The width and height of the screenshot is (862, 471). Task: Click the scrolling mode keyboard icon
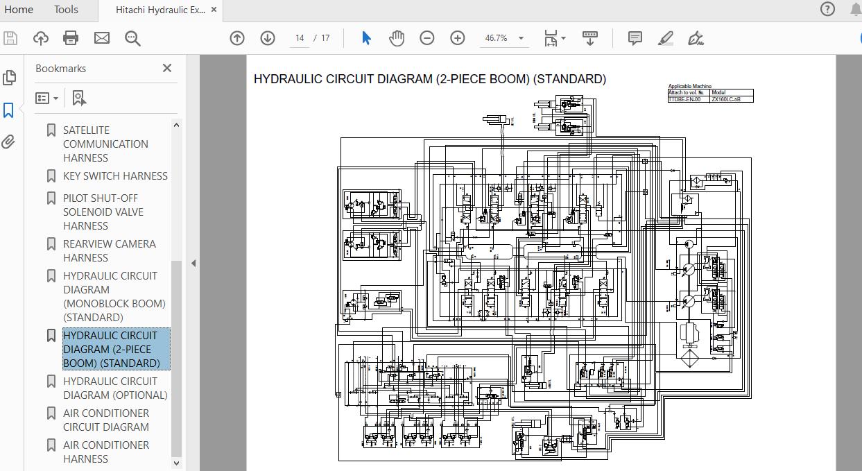pyautogui.click(x=590, y=38)
